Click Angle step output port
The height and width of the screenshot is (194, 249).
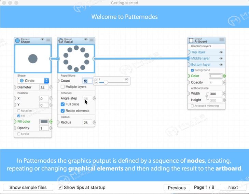tap(94, 98)
